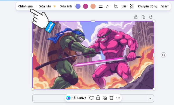Viewport: 174px width, 105px height.
Task: Duplicate page icon above the image
Action: coord(143,17)
